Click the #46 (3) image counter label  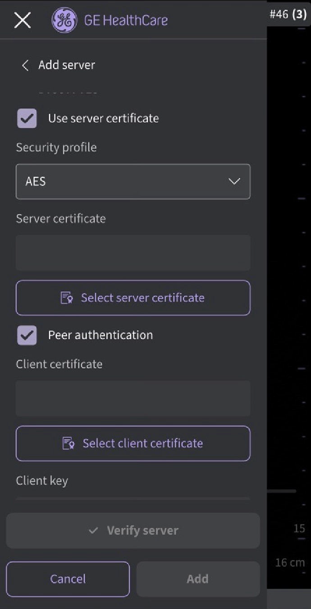tap(288, 14)
